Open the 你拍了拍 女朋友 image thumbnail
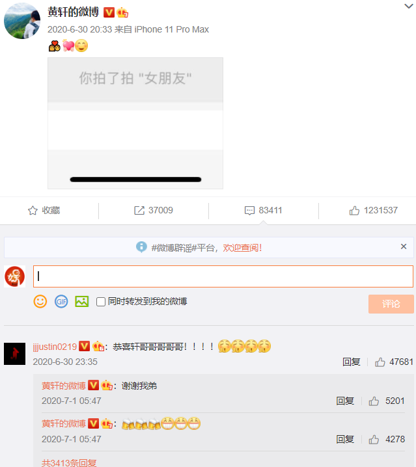416x467 pixels. coord(135,123)
